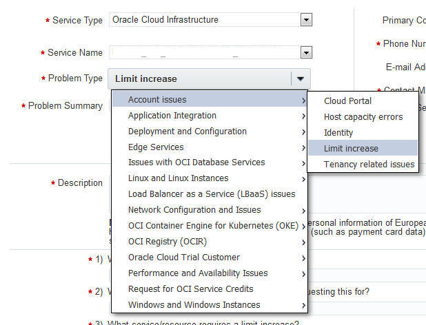Expand the Linux Instances submenu arrow
Viewport: 426px width, 325px height.
(304, 179)
